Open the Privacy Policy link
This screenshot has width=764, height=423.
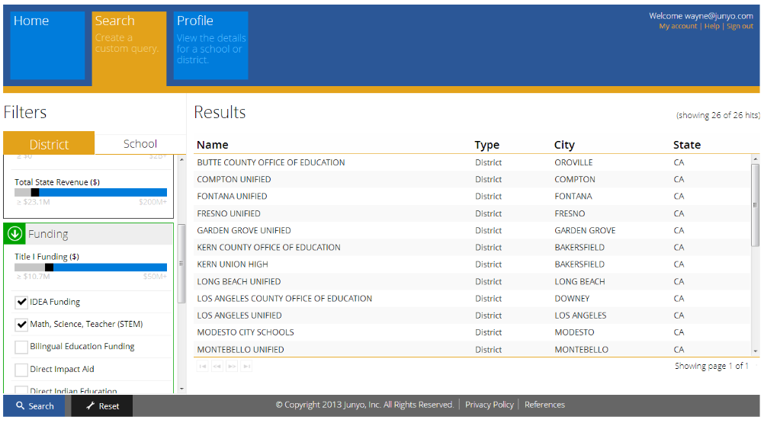click(490, 405)
